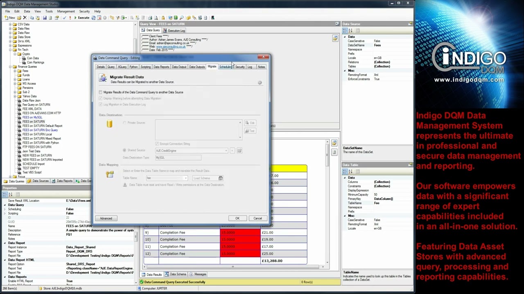Expand the Data Store folder node
Viewport: 524px width, 294px height.
point(10,37)
